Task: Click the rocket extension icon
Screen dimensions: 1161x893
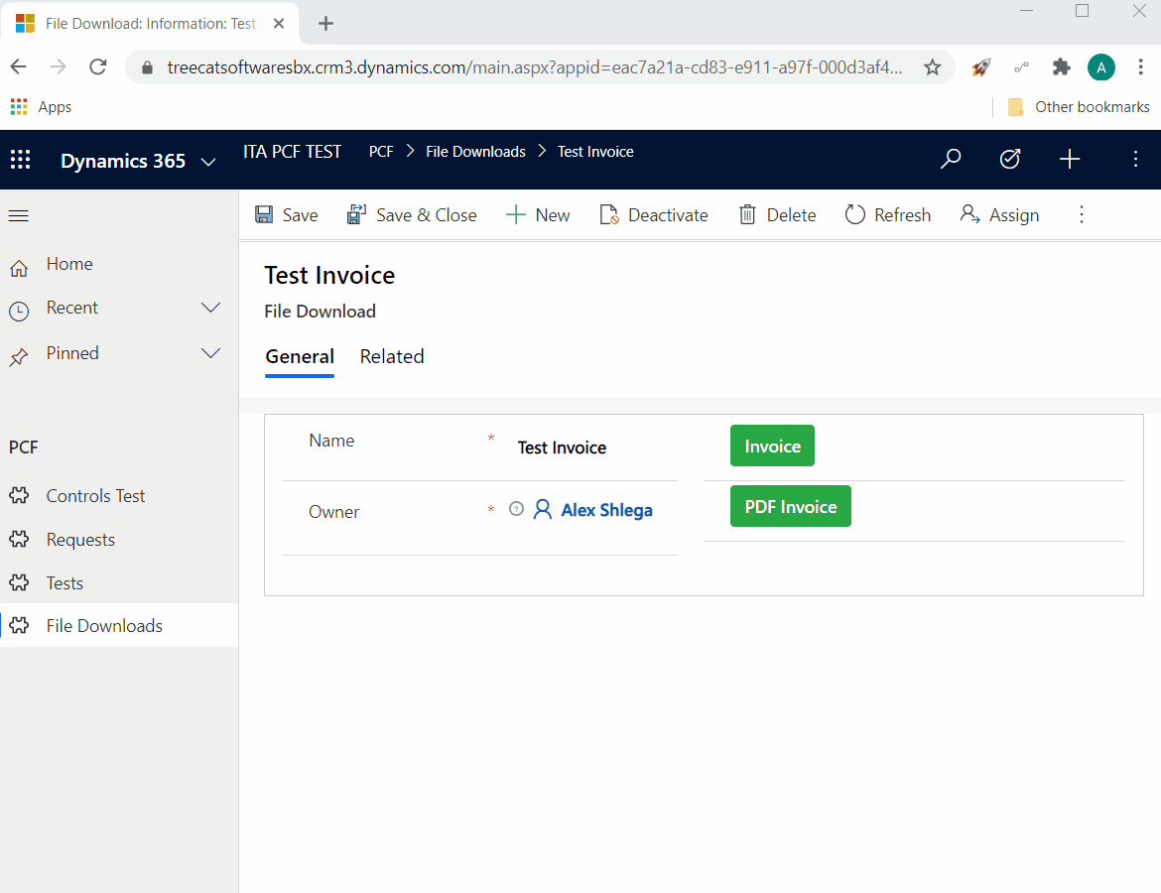Action: [x=981, y=67]
